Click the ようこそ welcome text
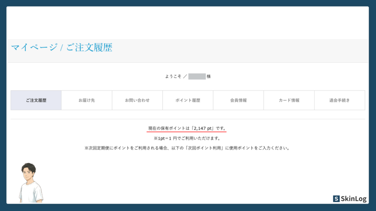 (x=173, y=76)
